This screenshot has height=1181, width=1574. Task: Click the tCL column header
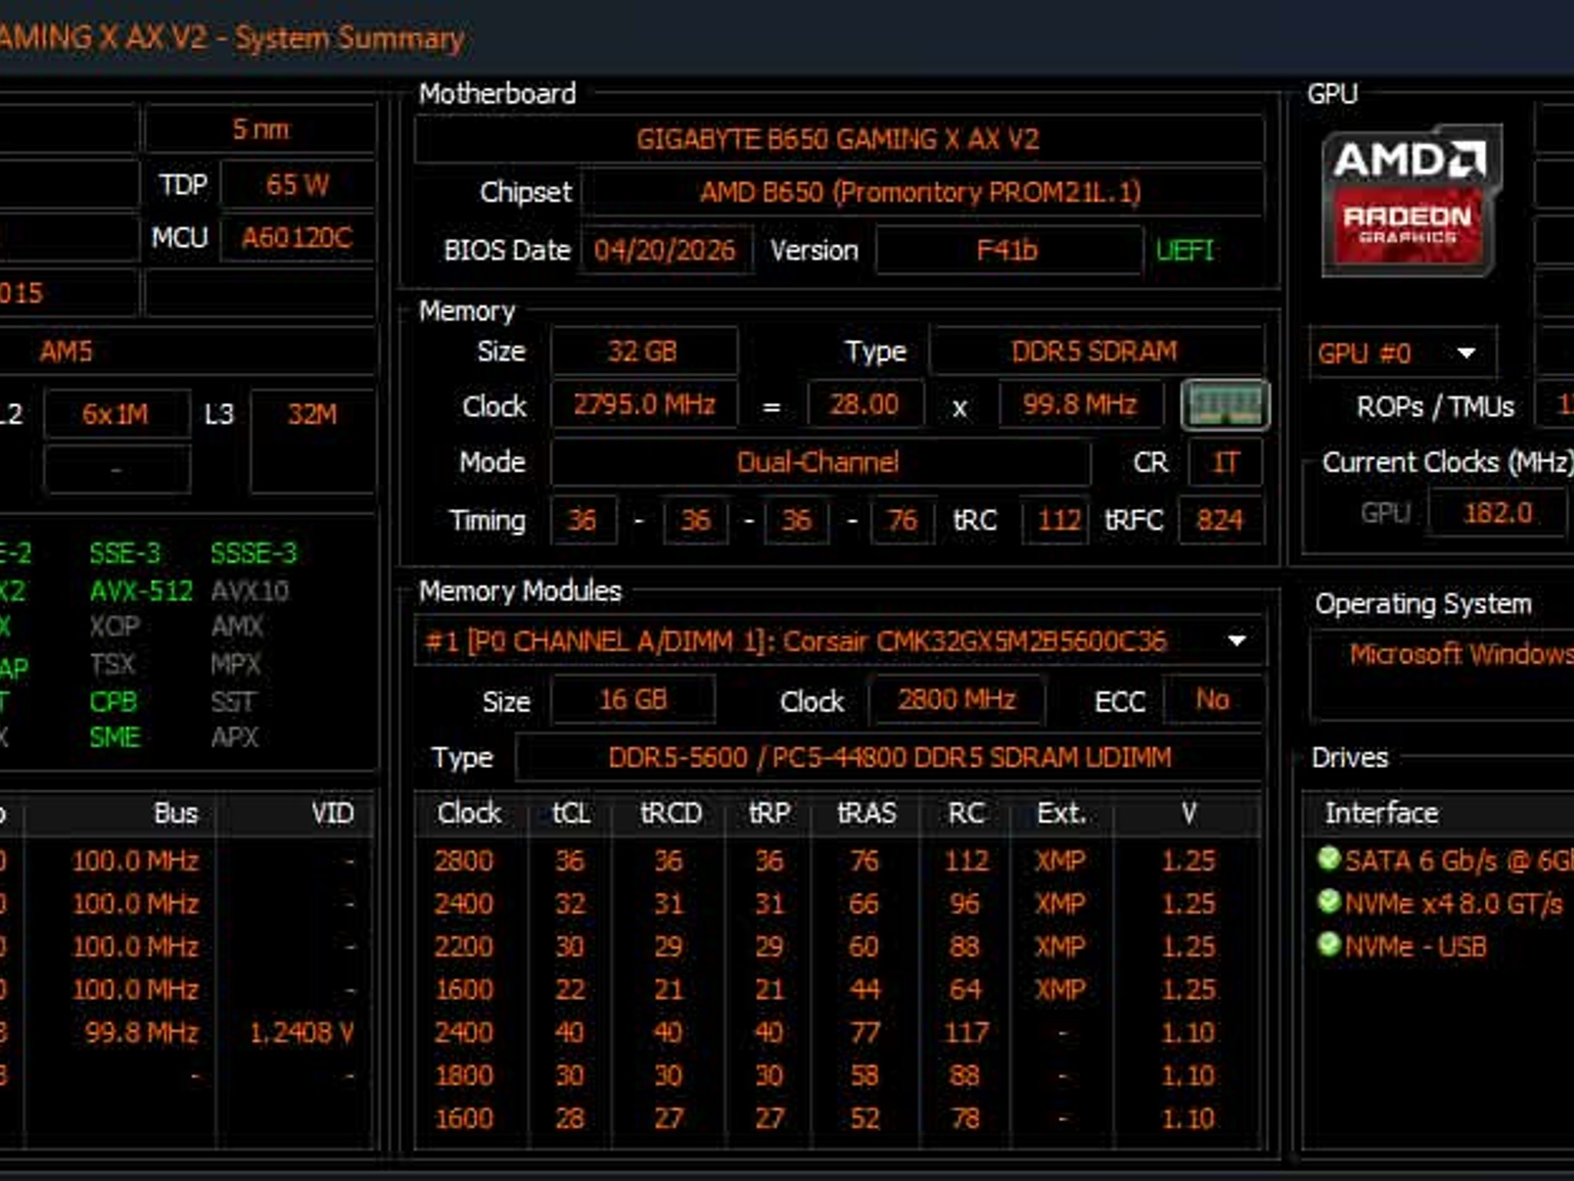[571, 813]
